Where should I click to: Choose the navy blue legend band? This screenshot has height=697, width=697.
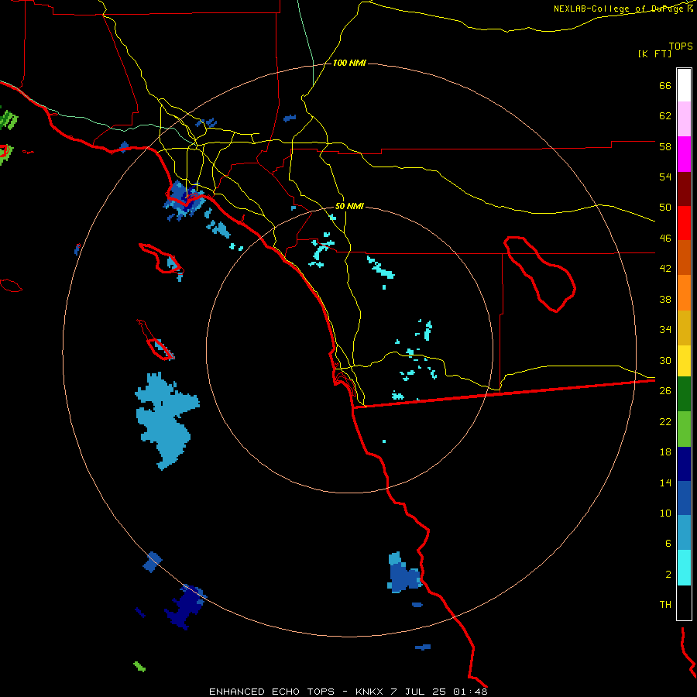684,464
